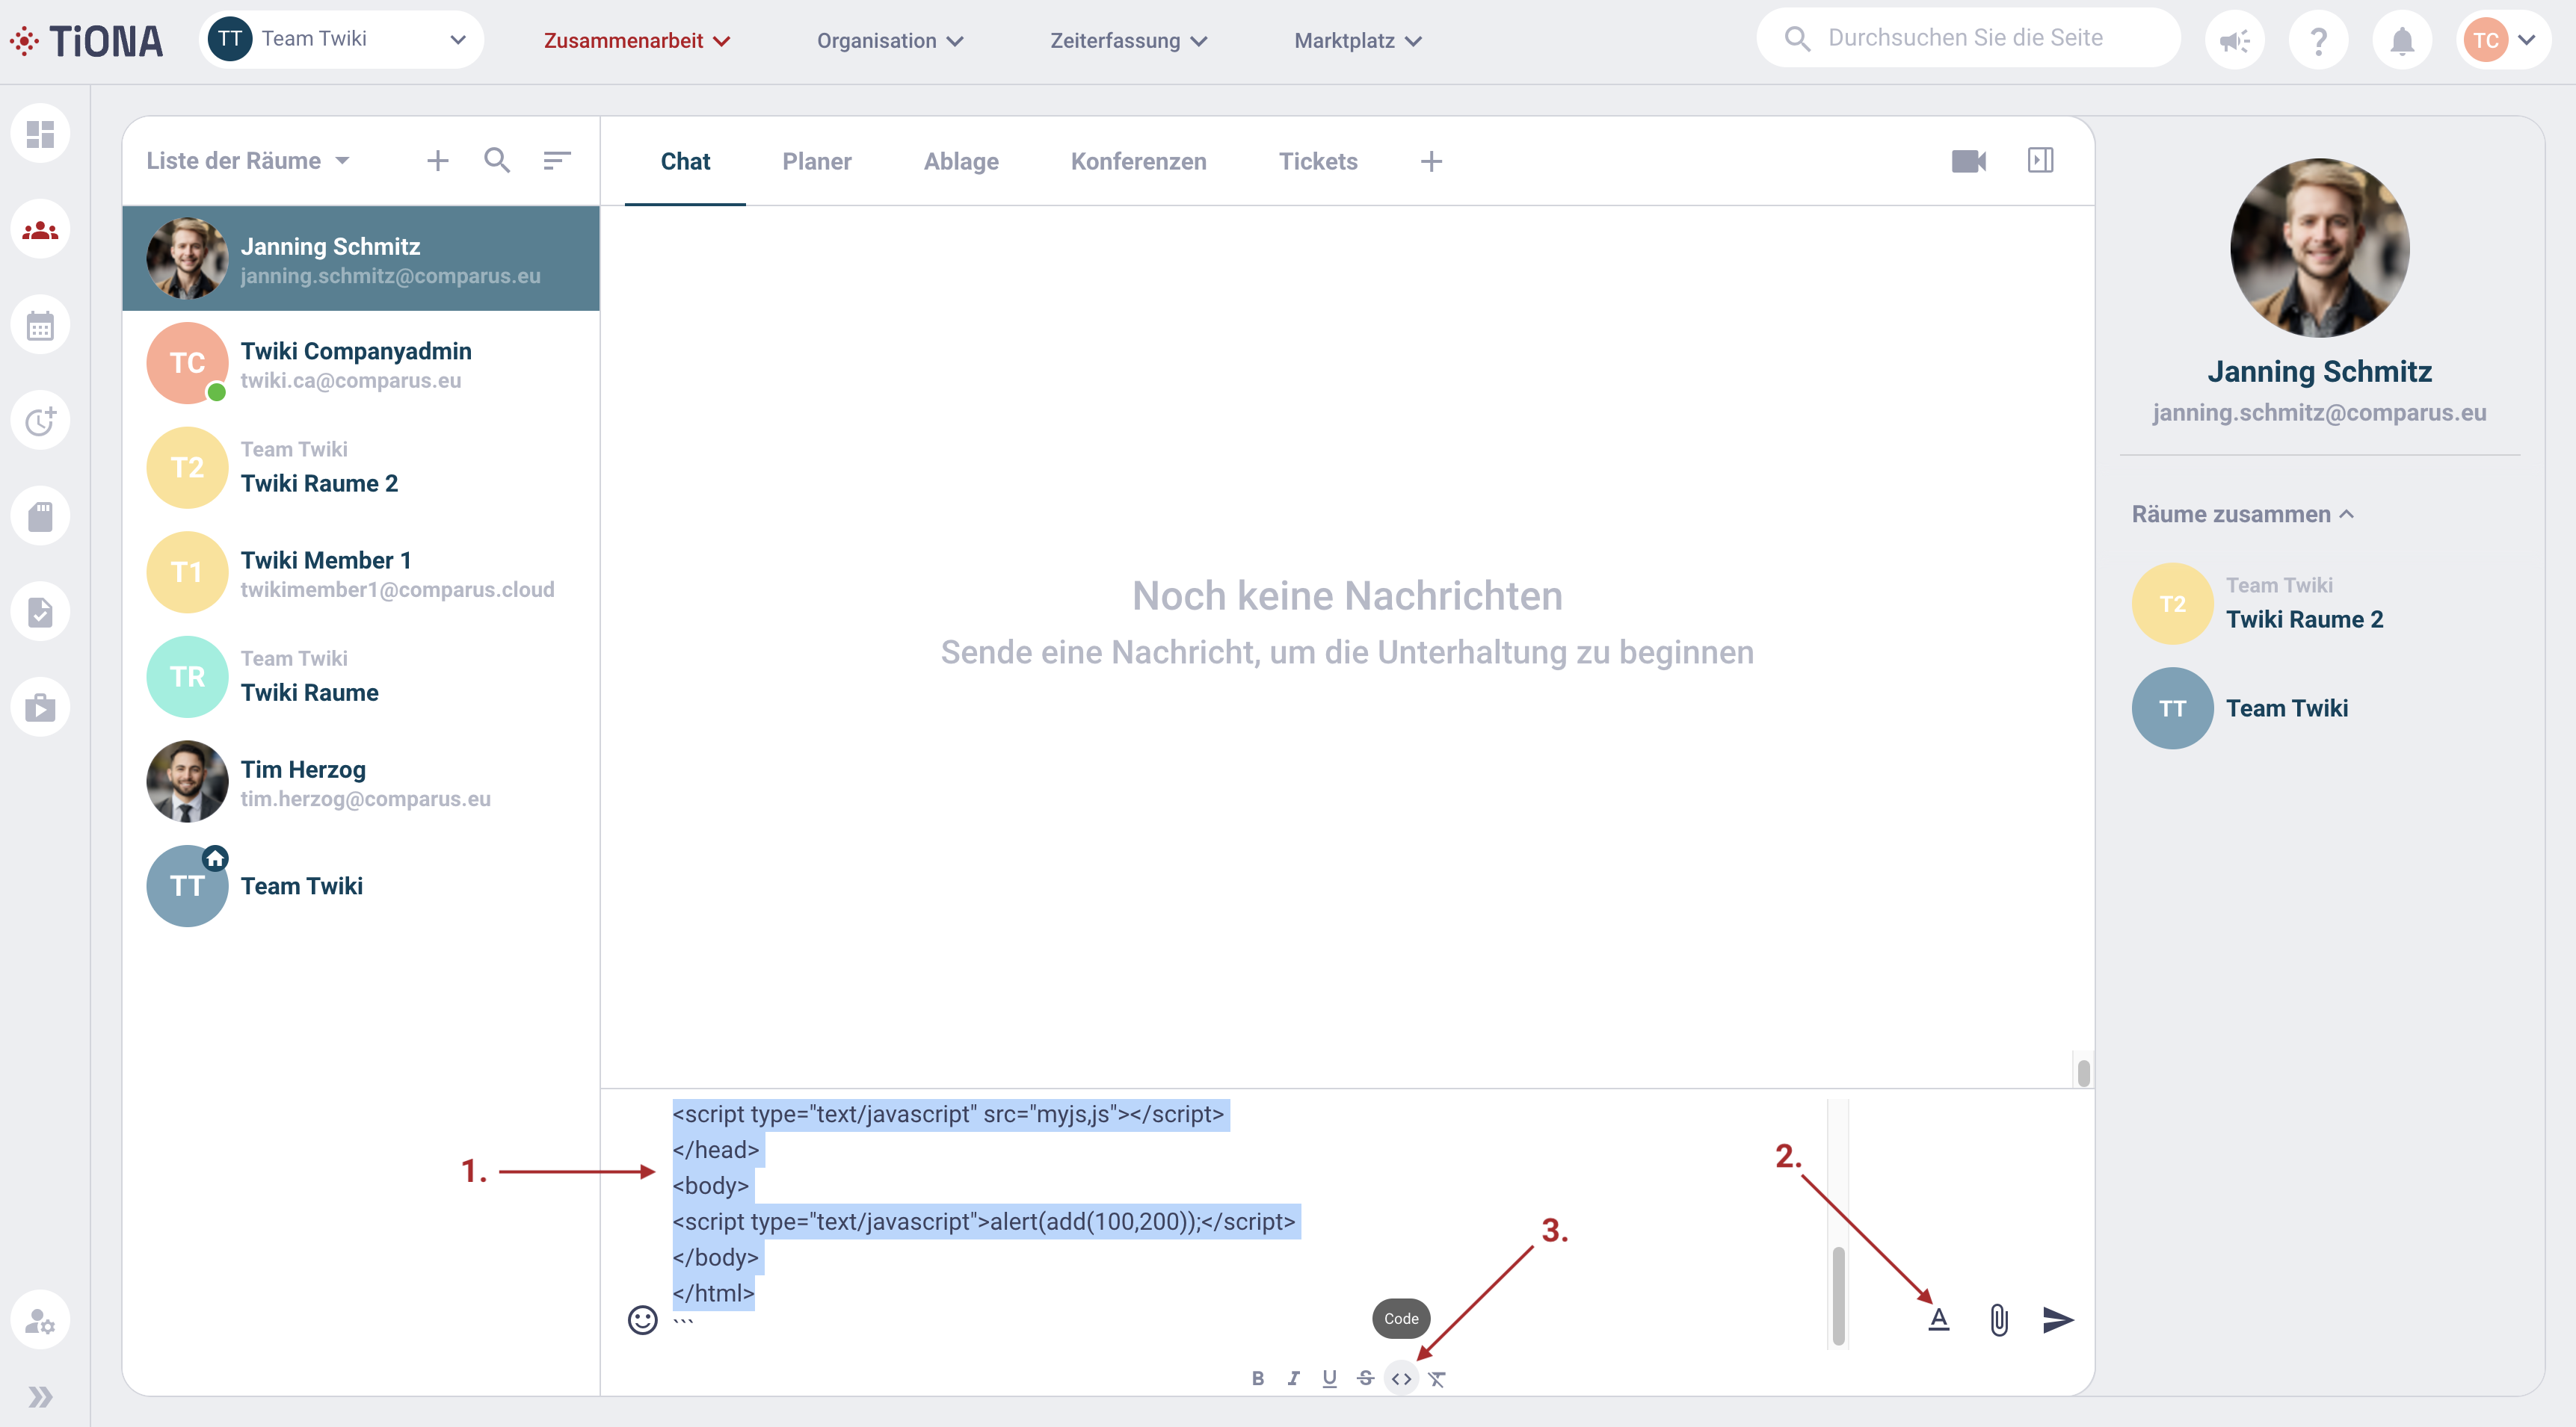Open the media briefcase icon in the sidebar
This screenshot has width=2576, height=1427.
[x=40, y=708]
